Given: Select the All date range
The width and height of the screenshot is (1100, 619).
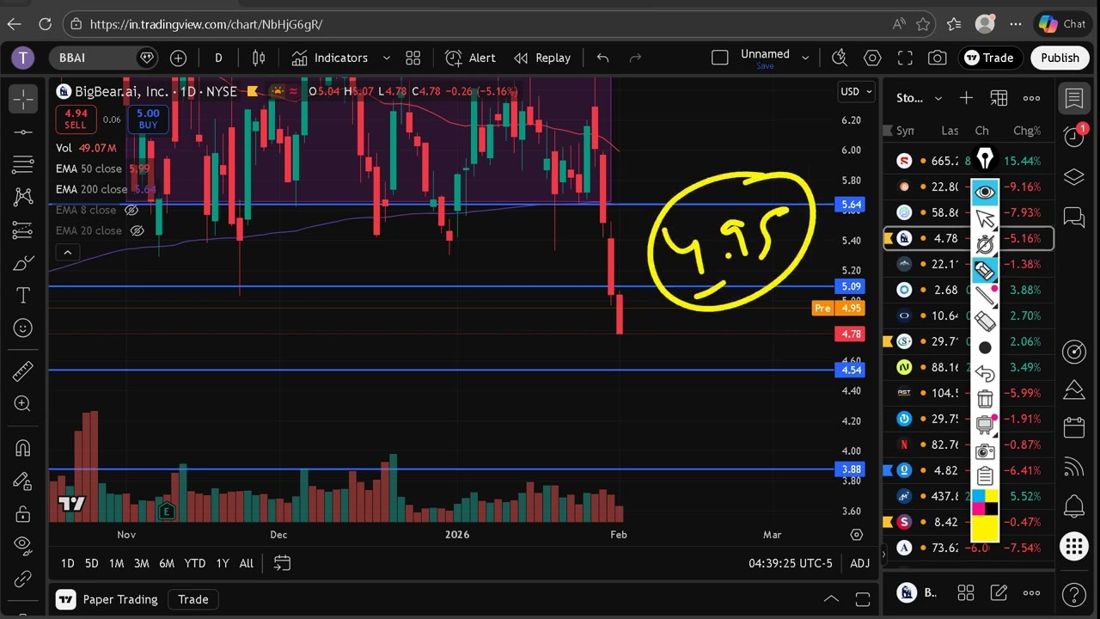Looking at the screenshot, I should click(247, 563).
